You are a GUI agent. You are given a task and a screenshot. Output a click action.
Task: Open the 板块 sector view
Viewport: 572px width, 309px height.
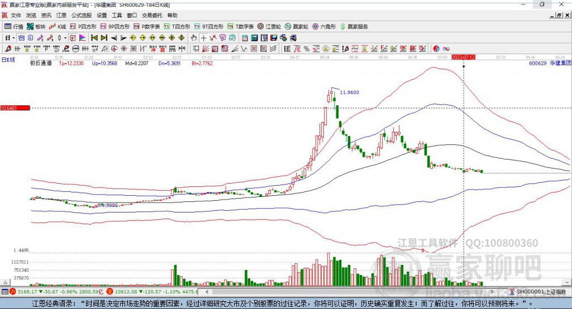36,27
